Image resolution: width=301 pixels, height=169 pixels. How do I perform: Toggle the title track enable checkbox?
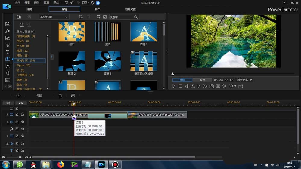(17, 150)
